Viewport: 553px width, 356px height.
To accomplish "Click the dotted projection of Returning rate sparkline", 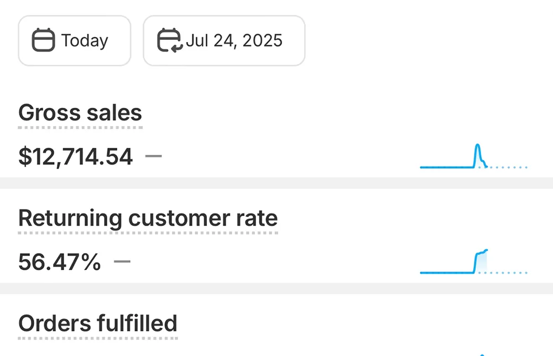I will click(x=507, y=273).
